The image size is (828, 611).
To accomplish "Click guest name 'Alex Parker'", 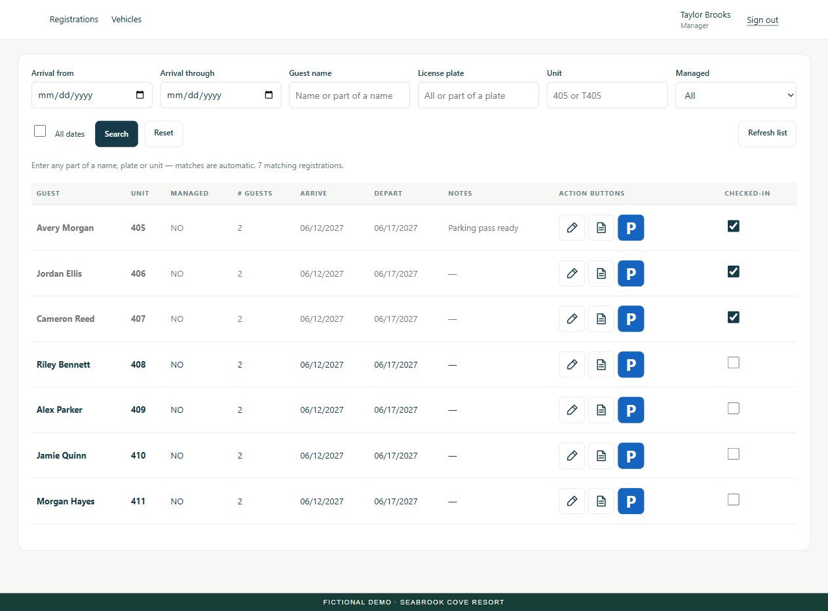I will click(x=60, y=410).
